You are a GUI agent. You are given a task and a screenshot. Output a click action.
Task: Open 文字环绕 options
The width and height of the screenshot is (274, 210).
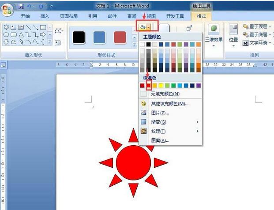coord(256,43)
